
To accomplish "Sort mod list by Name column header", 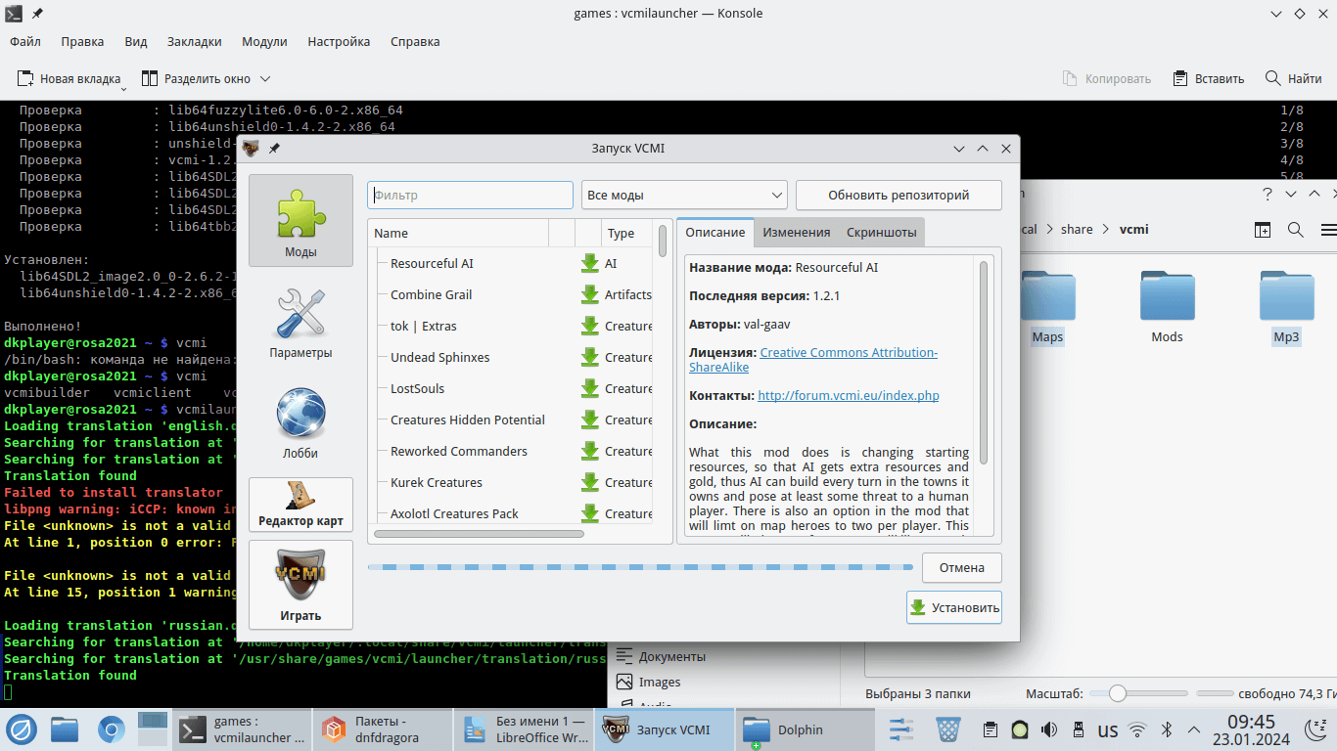I will pyautogui.click(x=458, y=233).
